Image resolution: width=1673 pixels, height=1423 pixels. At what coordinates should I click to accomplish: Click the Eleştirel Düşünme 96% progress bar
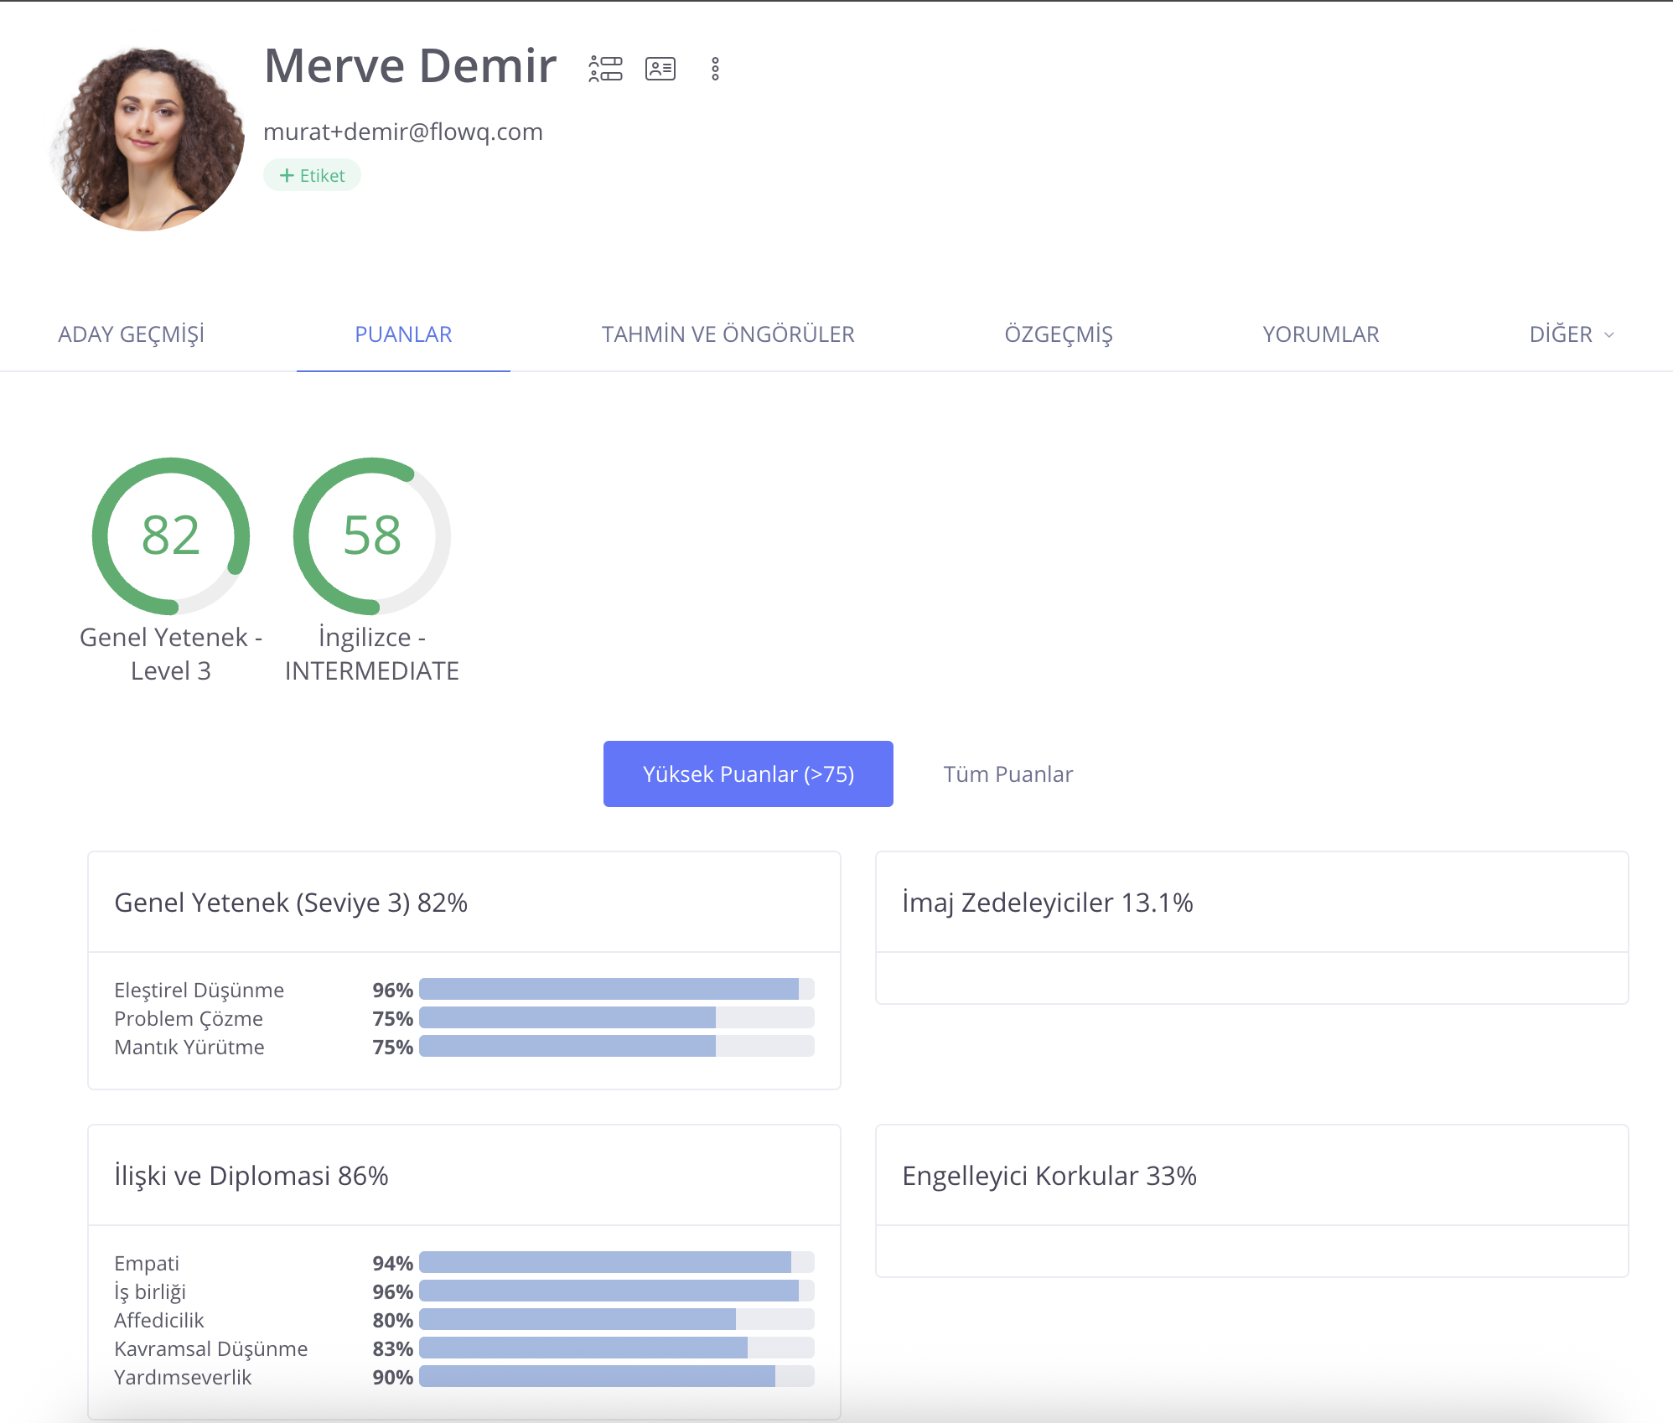coord(616,989)
